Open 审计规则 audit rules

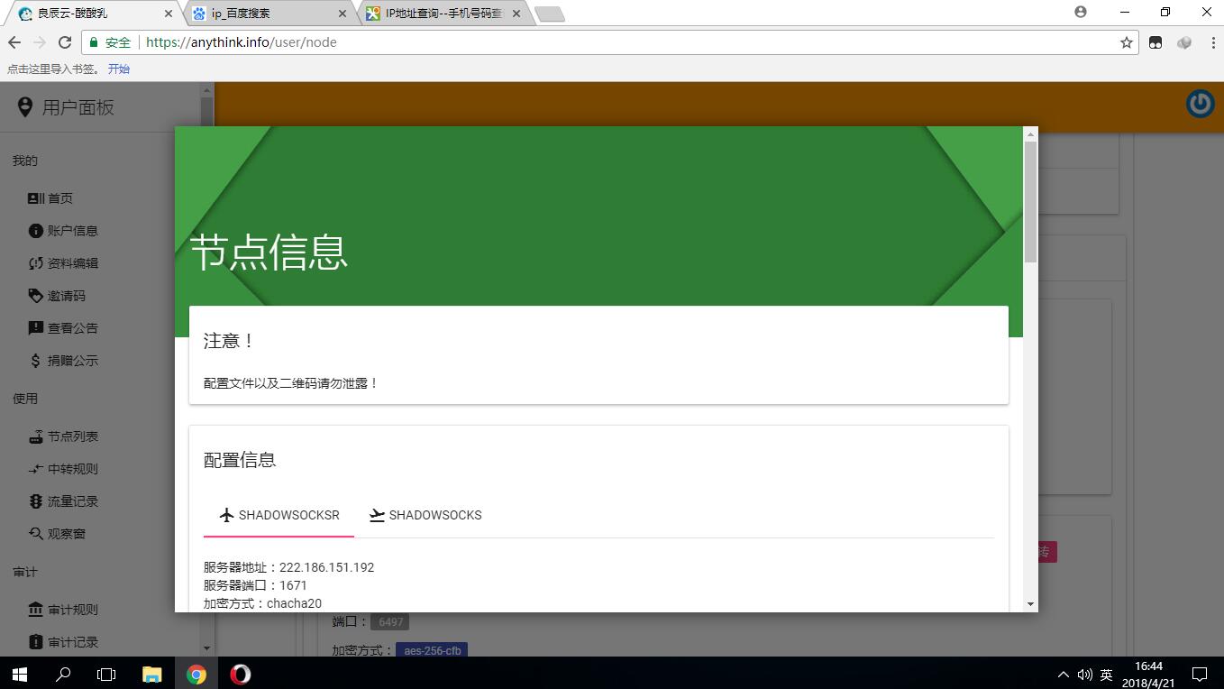pyautogui.click(x=72, y=610)
